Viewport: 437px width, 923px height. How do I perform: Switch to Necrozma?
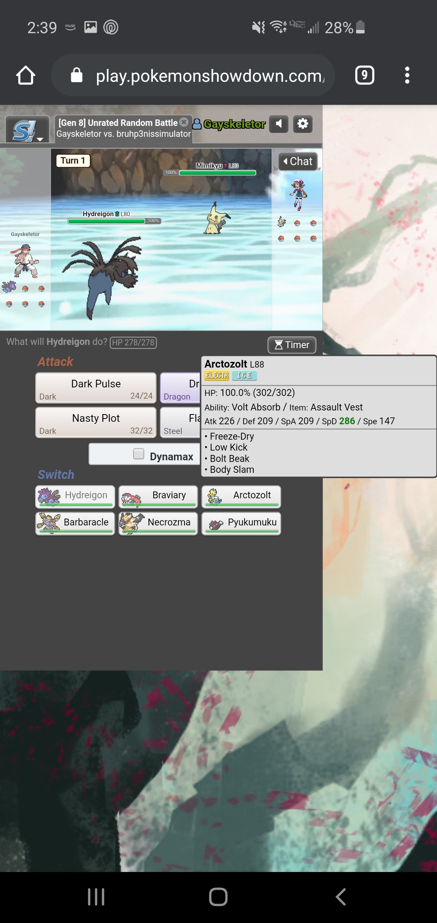158,524
